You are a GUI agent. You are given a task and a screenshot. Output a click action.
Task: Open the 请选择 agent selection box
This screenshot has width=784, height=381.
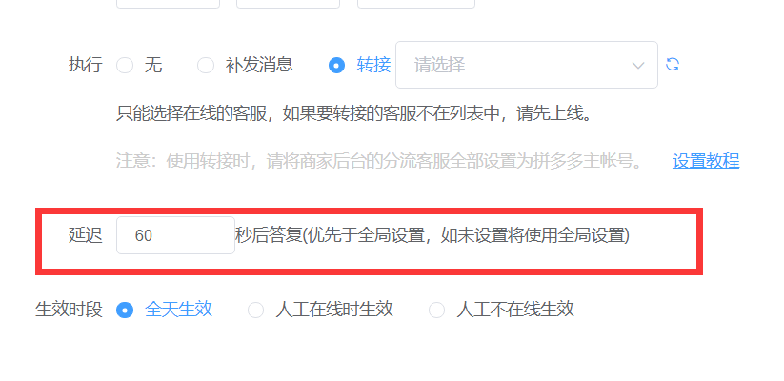point(527,65)
